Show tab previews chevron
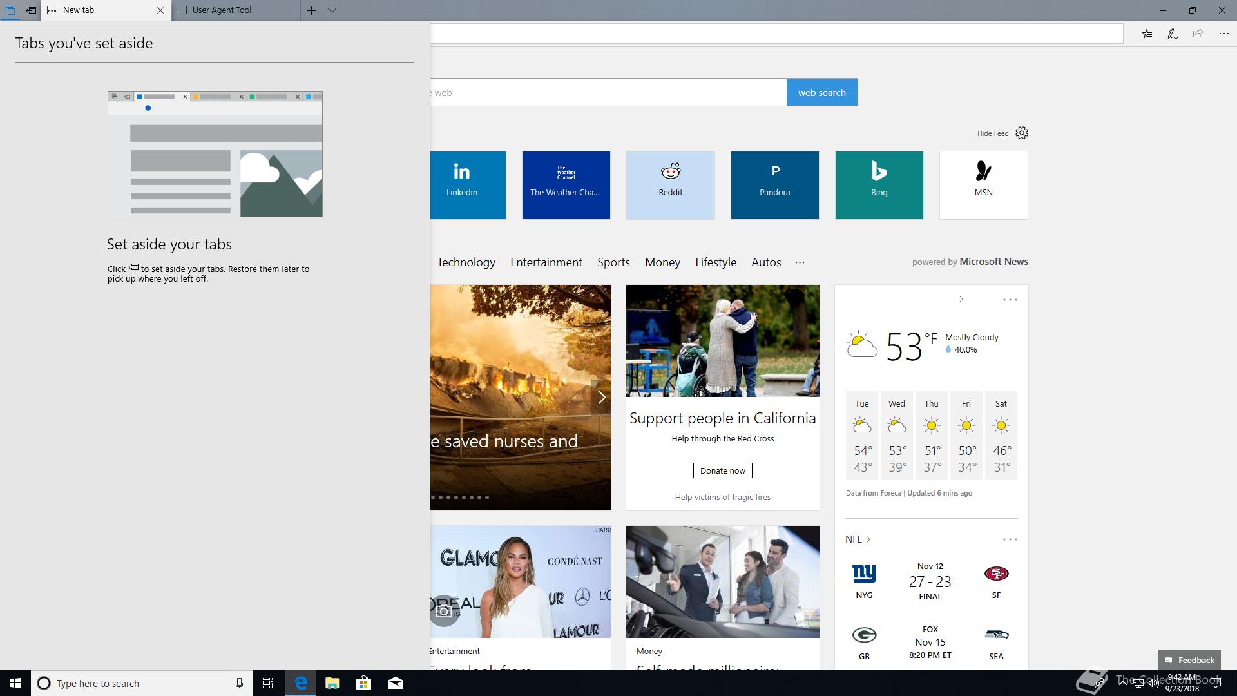Viewport: 1237px width, 696px height. coord(332,10)
